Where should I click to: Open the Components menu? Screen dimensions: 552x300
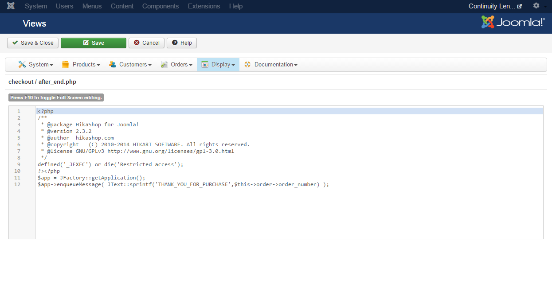pos(161,6)
